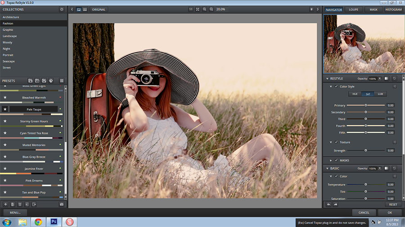Image resolution: width=405 pixels, height=227 pixels.
Task: Select the Landscape collection
Action: [x=10, y=36]
